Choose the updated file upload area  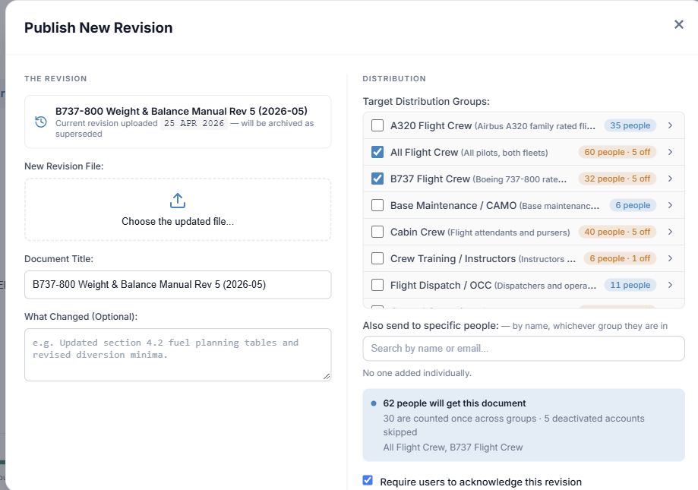pyautogui.click(x=178, y=210)
